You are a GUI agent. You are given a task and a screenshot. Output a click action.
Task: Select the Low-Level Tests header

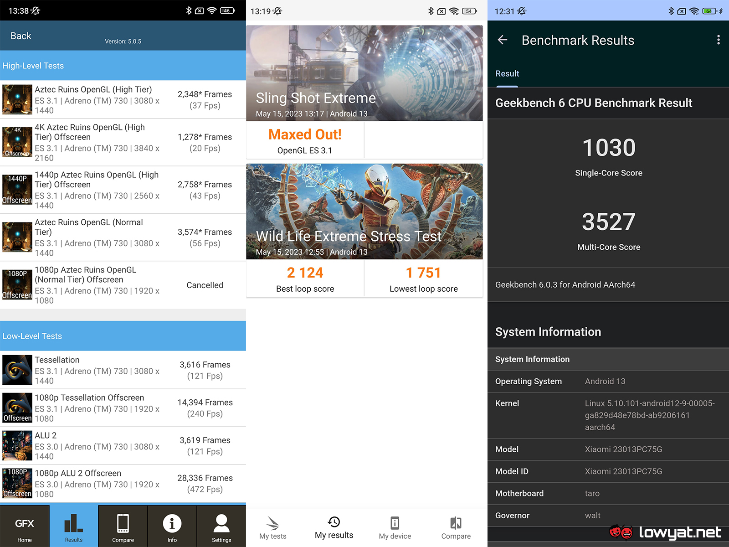coord(123,336)
